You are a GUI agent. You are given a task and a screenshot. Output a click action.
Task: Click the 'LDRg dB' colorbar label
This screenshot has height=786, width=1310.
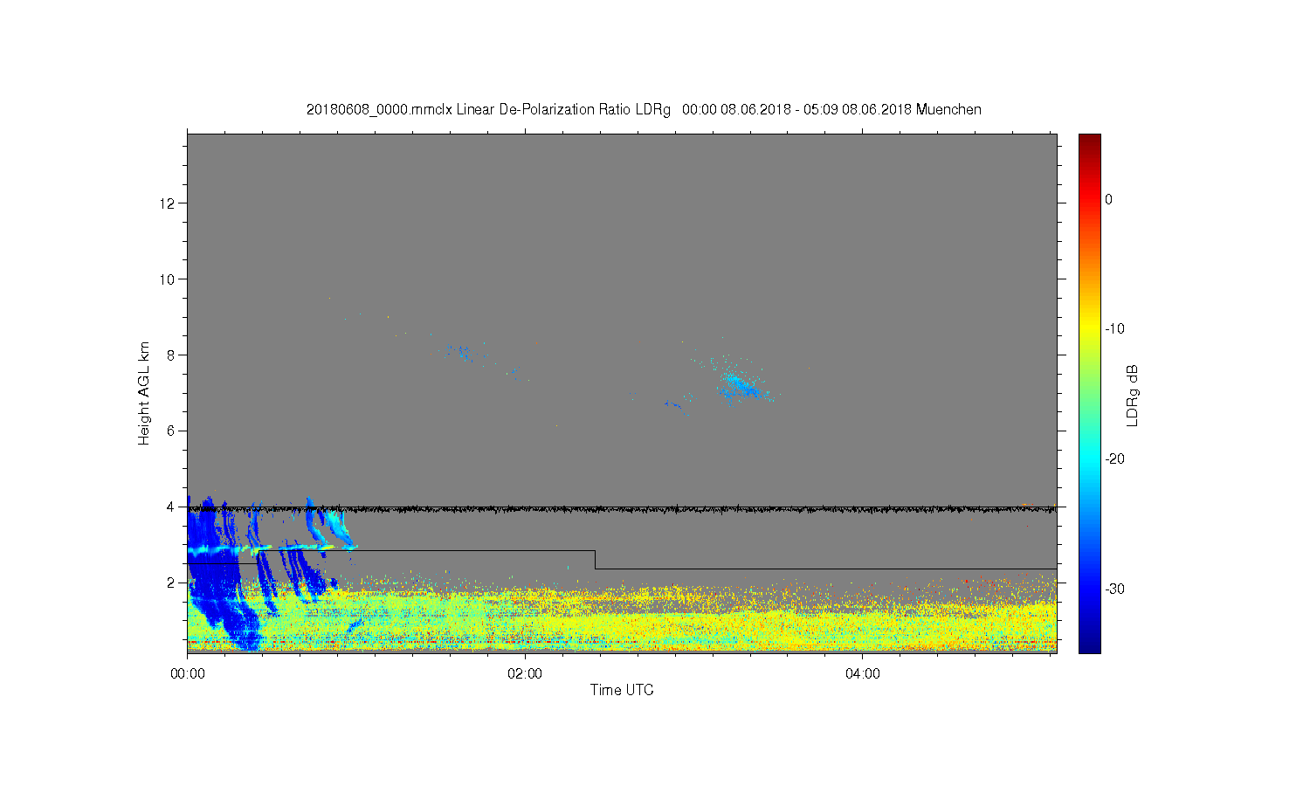1133,395
